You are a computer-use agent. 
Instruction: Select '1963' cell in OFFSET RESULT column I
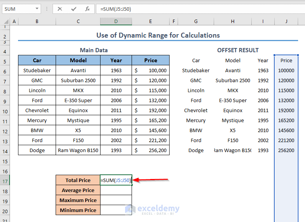(x=263, y=71)
